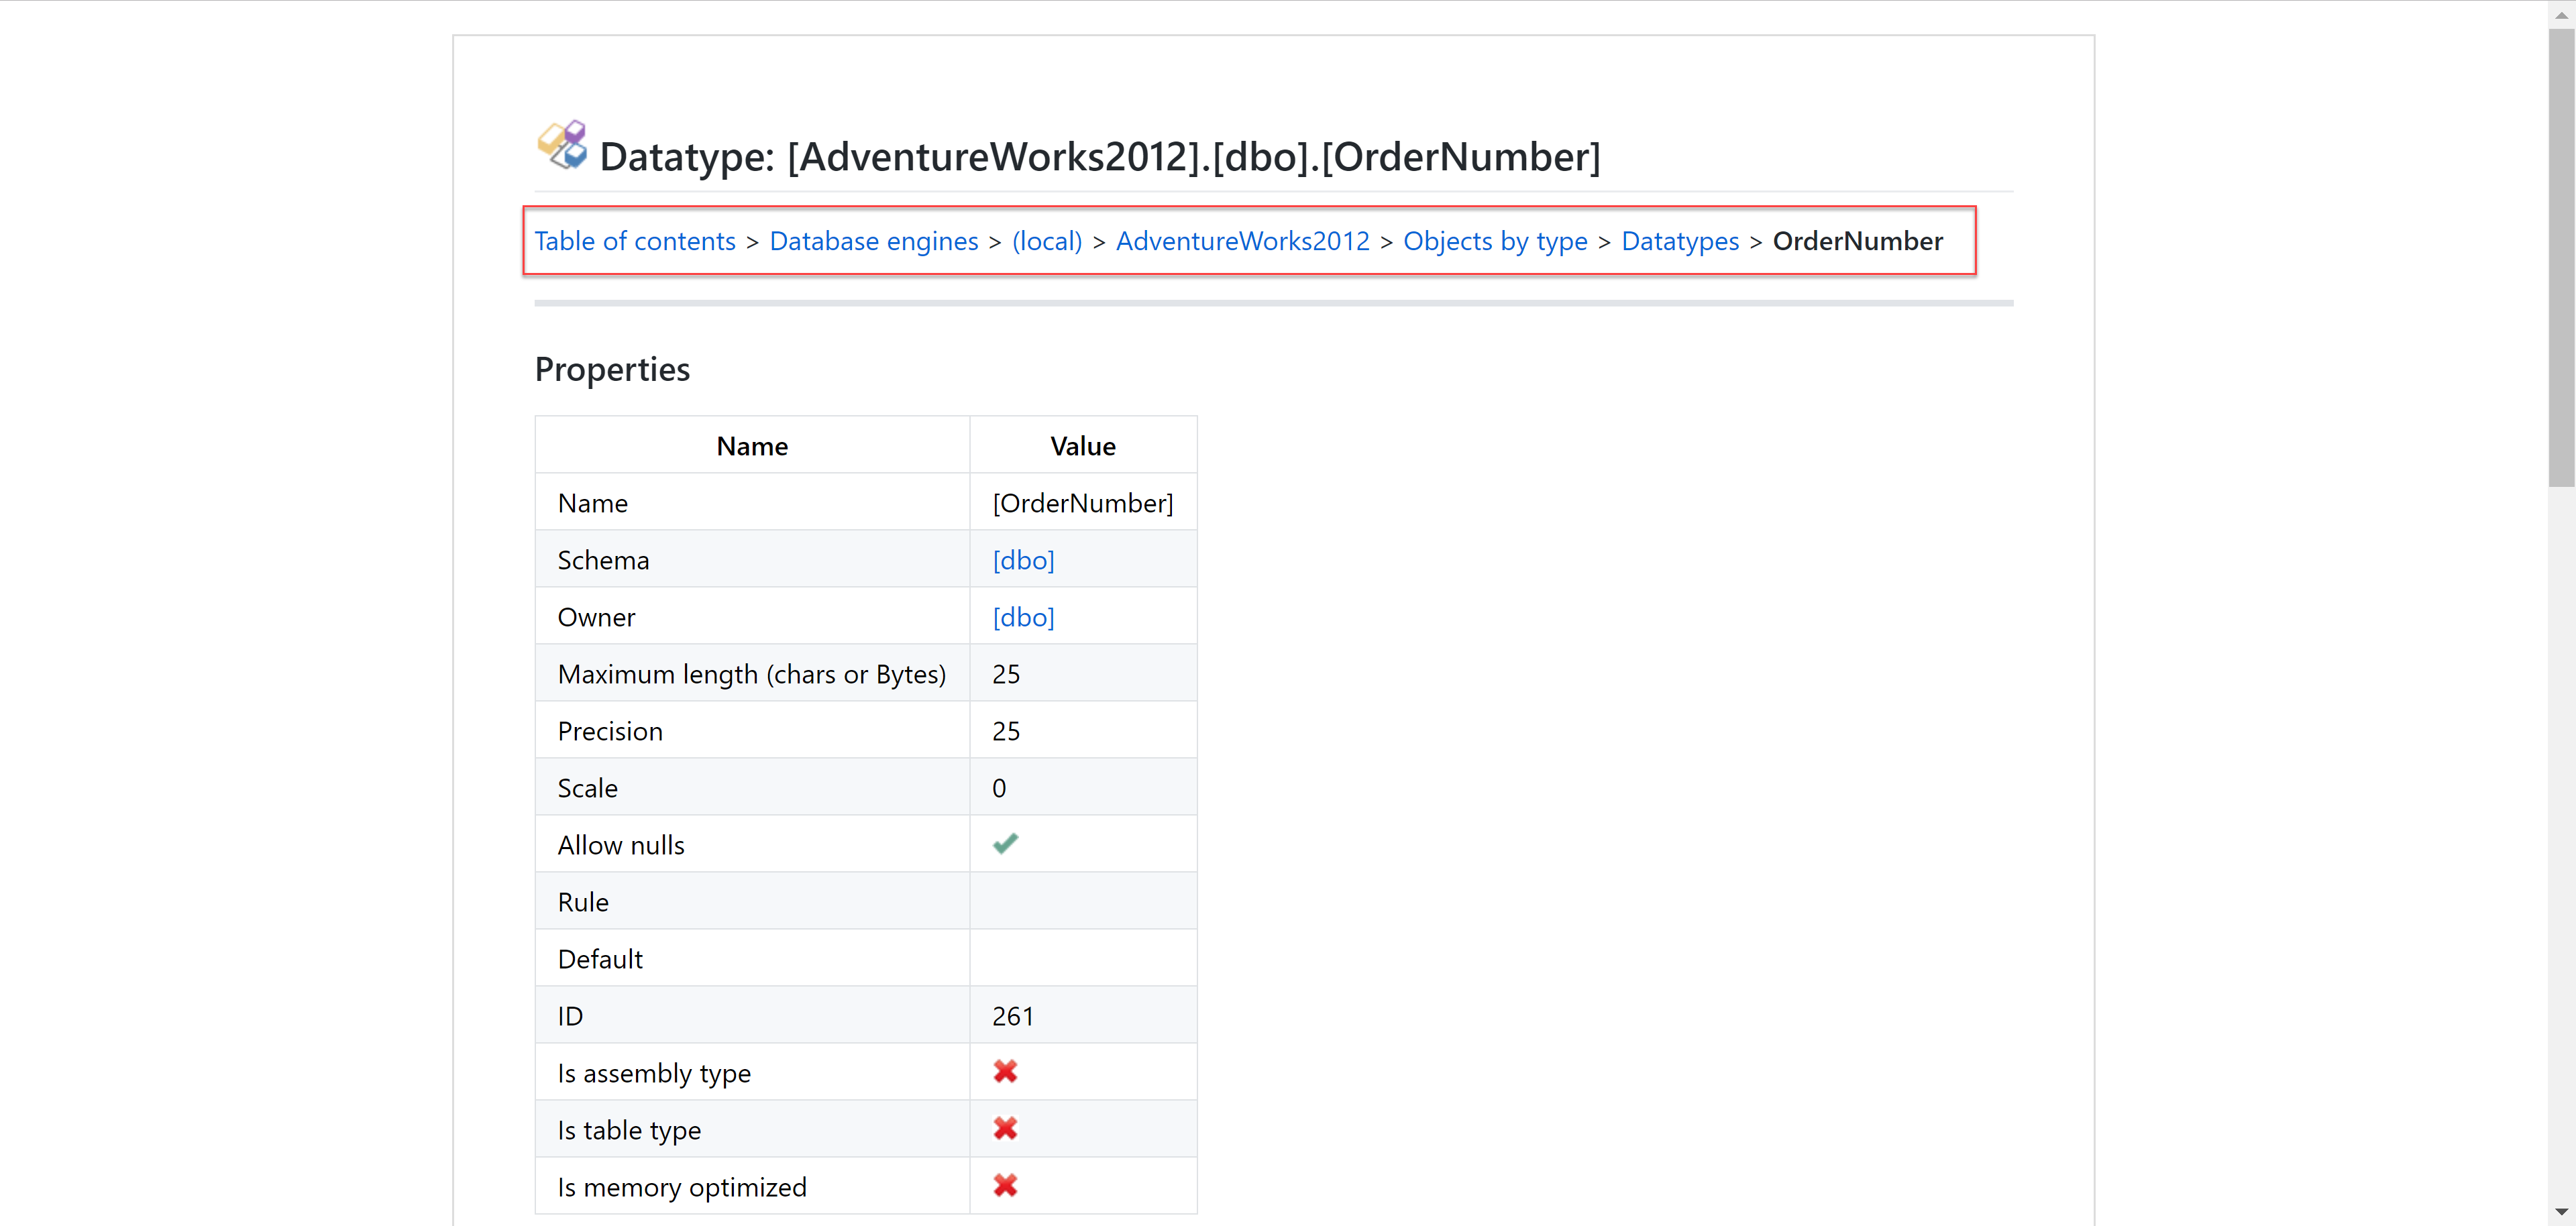Select the ID value 261
This screenshot has height=1226, width=2576.
[x=1012, y=1016]
